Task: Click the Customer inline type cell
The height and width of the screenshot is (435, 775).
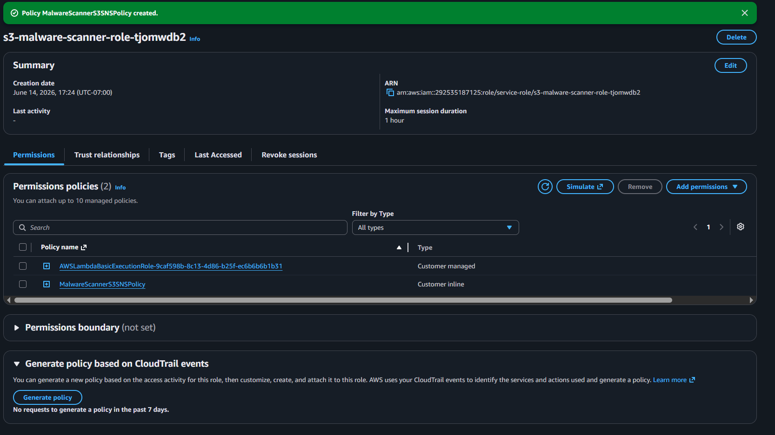Action: [441, 284]
